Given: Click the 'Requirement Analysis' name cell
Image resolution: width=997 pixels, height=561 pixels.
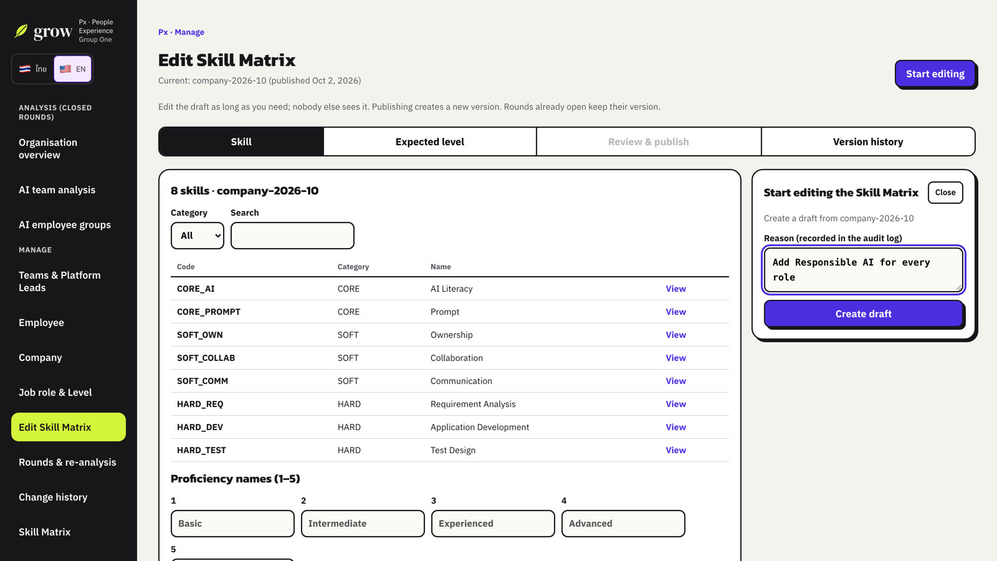Looking at the screenshot, I should [473, 404].
